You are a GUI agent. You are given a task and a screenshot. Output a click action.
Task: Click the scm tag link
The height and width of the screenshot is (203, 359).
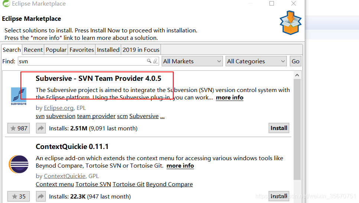point(123,116)
